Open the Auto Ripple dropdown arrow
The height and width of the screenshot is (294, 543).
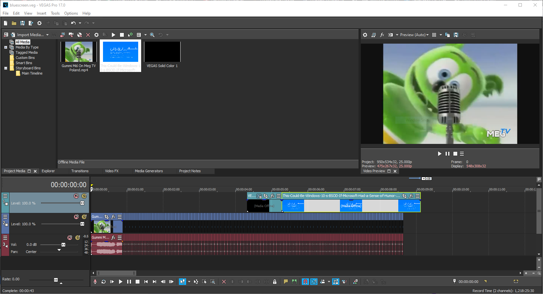tap(329, 282)
